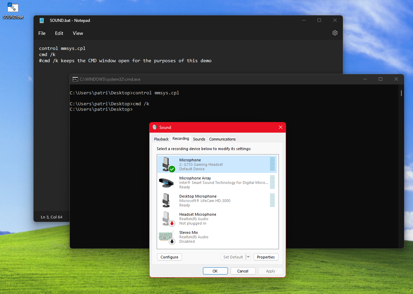
Task: Select the Stereo Mix sound card icon
Action: (167, 237)
